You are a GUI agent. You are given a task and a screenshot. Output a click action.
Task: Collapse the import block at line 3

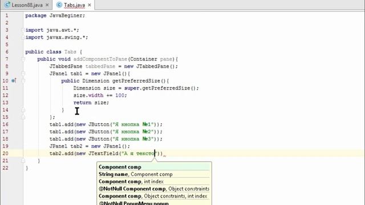(23, 30)
